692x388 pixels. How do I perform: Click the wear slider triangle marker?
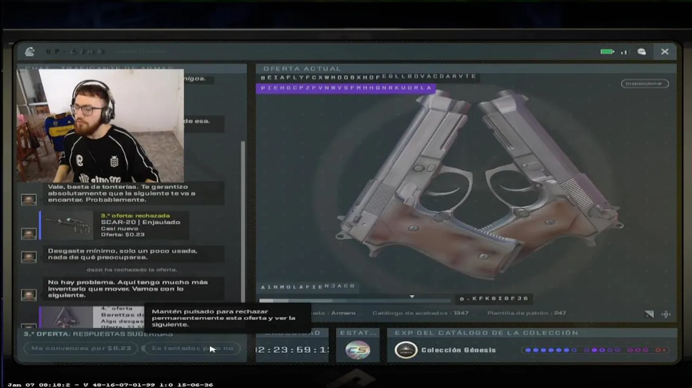[x=412, y=296]
